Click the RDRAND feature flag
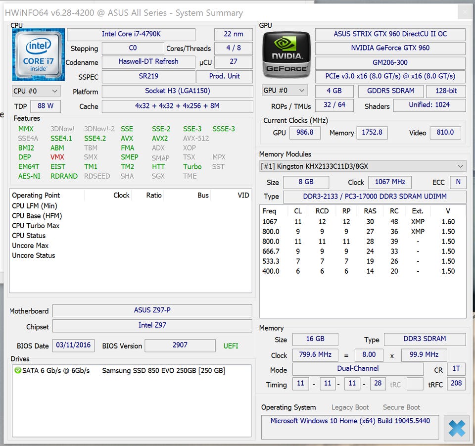Viewport: 475px width, 446px height. [64, 176]
